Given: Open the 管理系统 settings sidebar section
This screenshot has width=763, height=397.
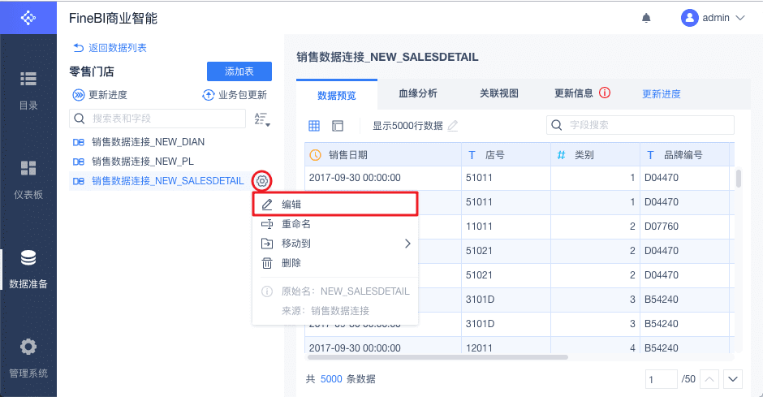Looking at the screenshot, I should (28, 357).
